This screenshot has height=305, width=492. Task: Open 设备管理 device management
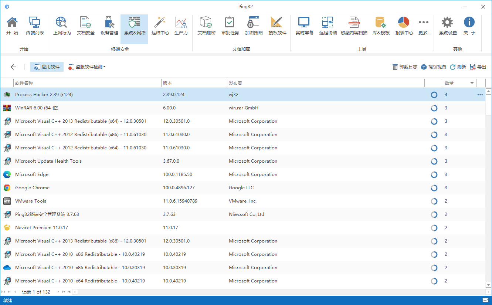[x=109, y=26]
